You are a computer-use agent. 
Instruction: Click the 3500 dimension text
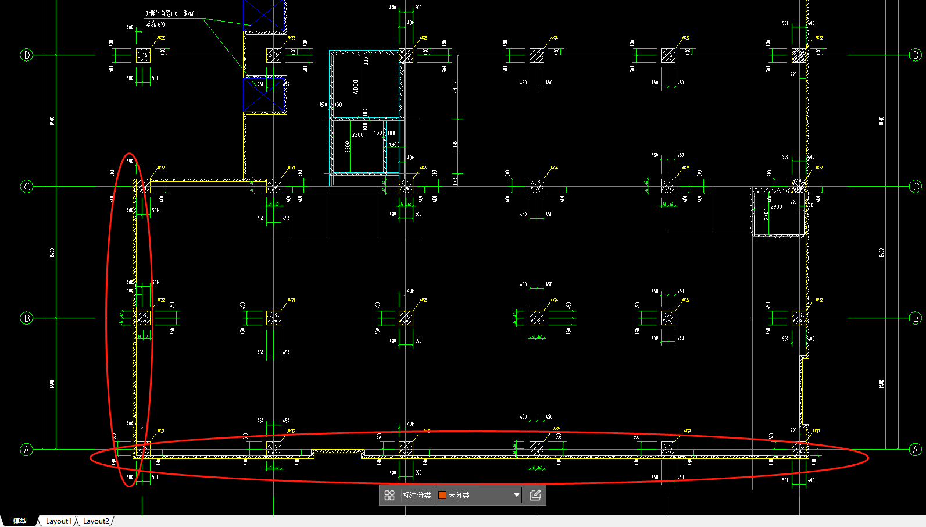pyautogui.click(x=455, y=147)
